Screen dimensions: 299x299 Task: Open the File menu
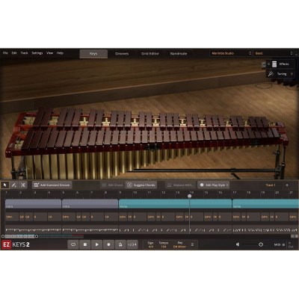[5, 53]
